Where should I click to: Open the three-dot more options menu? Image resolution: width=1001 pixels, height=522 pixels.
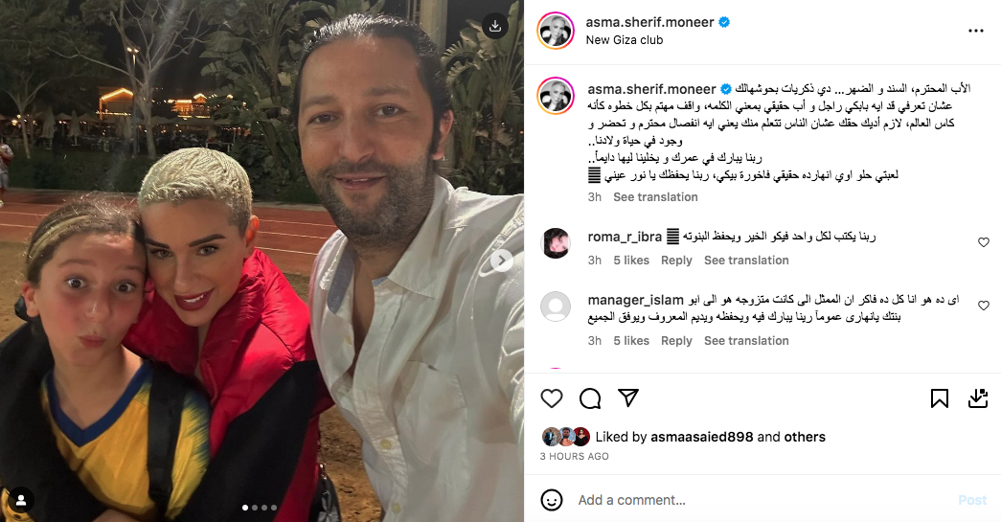[975, 31]
